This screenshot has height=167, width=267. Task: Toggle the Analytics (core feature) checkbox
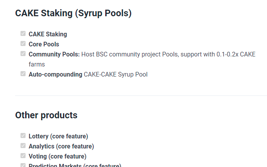click(x=23, y=146)
